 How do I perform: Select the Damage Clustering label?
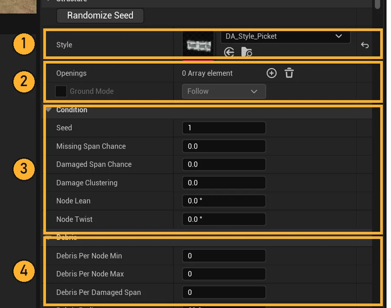point(87,183)
